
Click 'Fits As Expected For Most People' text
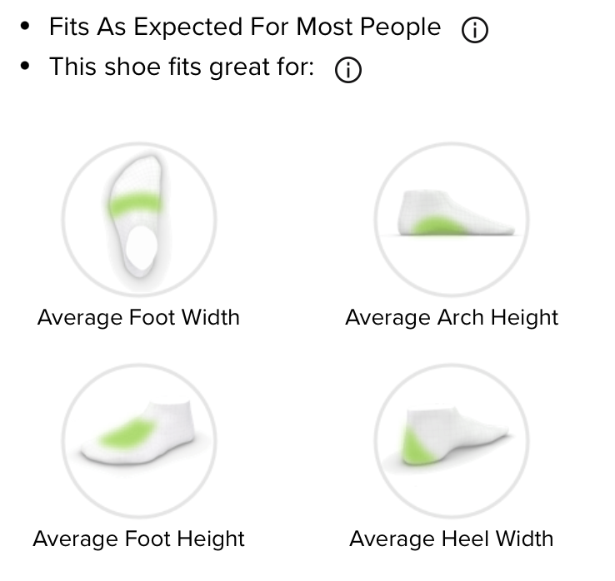click(245, 27)
